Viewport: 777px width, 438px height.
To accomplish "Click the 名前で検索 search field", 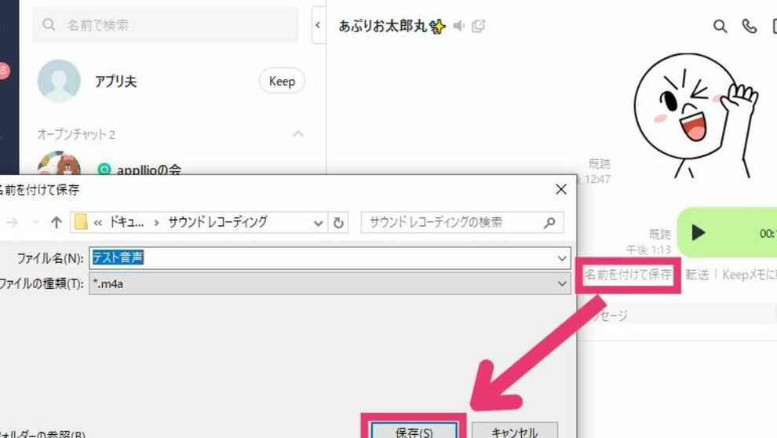I will (165, 25).
